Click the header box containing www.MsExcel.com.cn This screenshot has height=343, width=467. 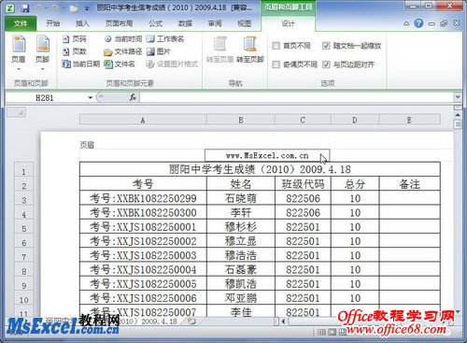pyautogui.click(x=267, y=155)
